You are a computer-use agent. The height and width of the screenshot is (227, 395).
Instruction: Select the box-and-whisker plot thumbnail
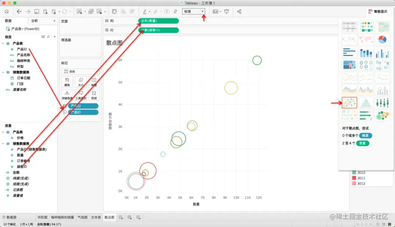[x=382, y=103]
